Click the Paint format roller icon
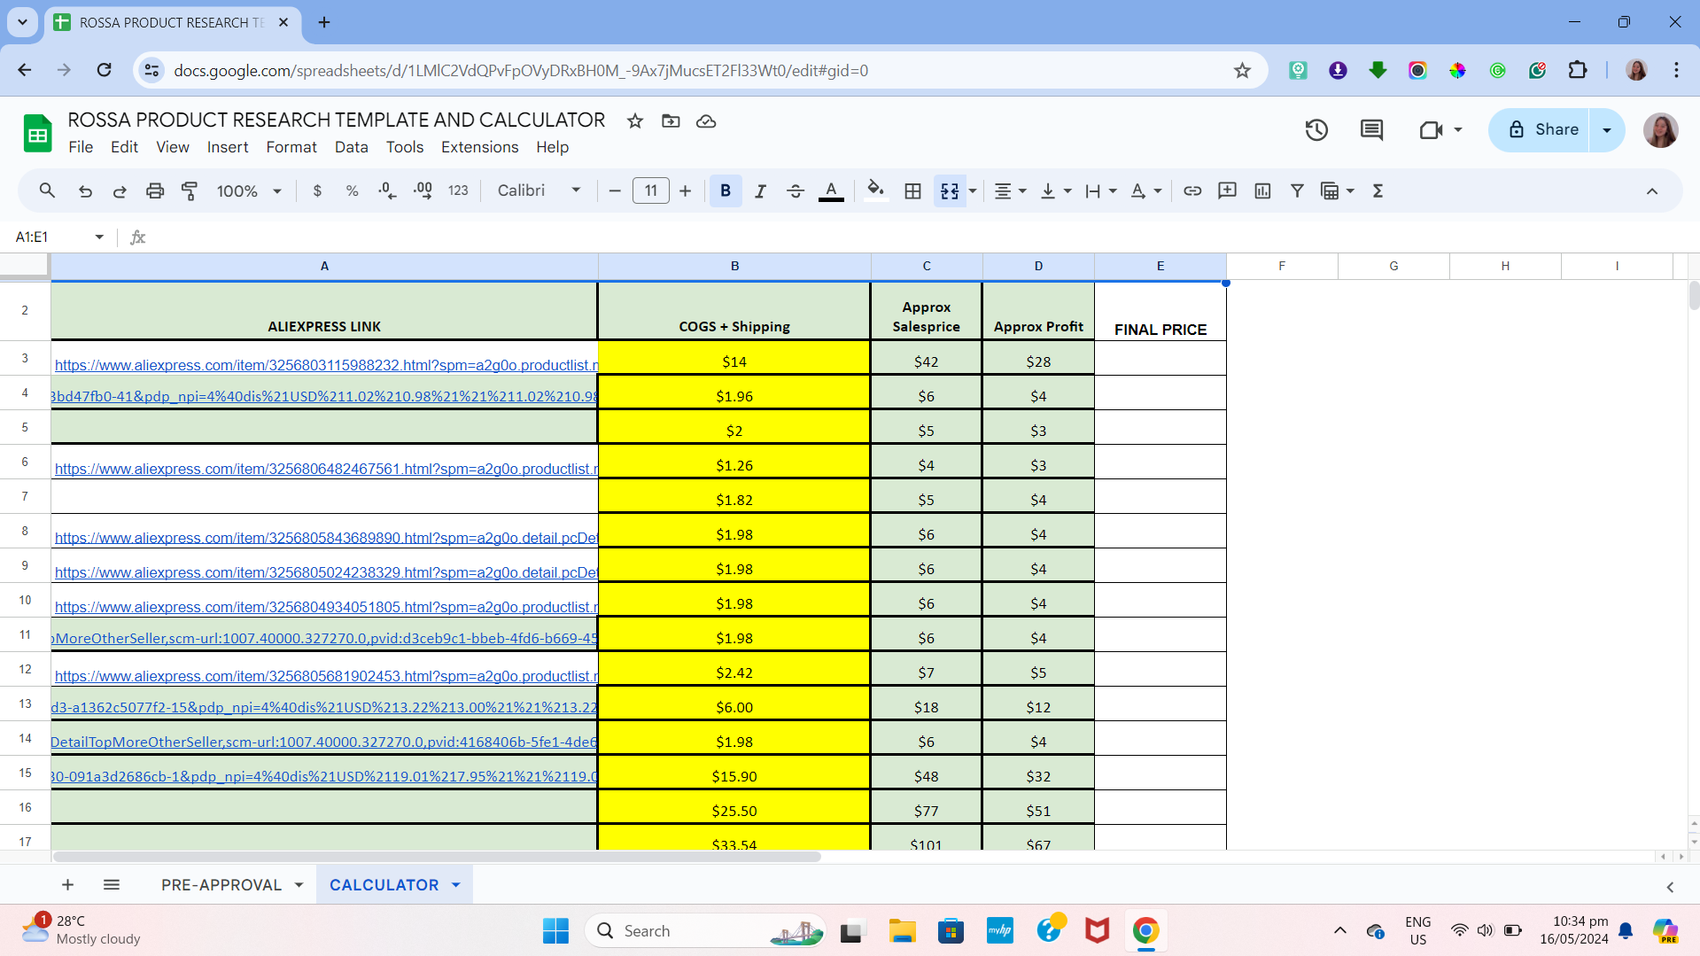1700x956 pixels. pos(190,190)
